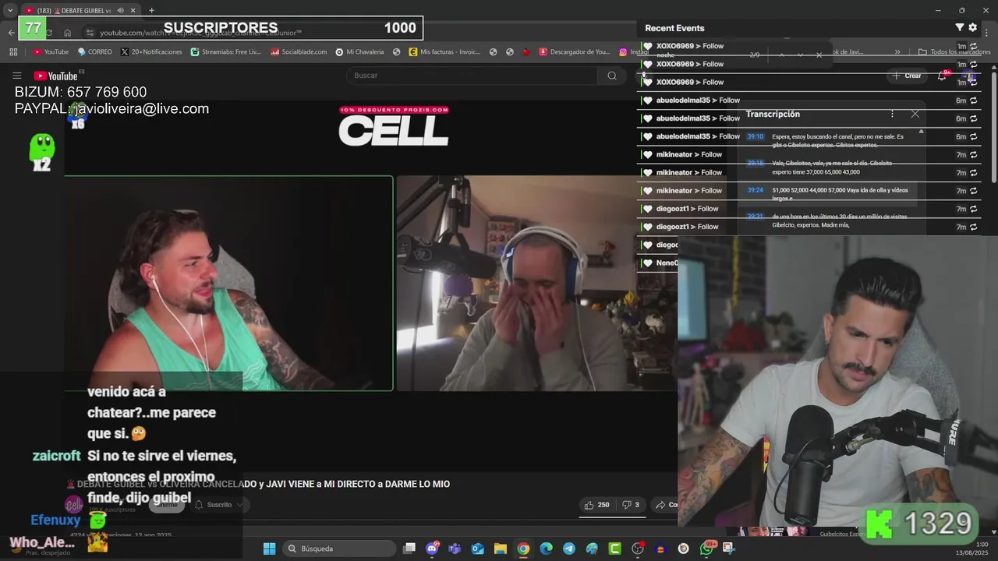Close the find-in-page bar

[x=819, y=55]
